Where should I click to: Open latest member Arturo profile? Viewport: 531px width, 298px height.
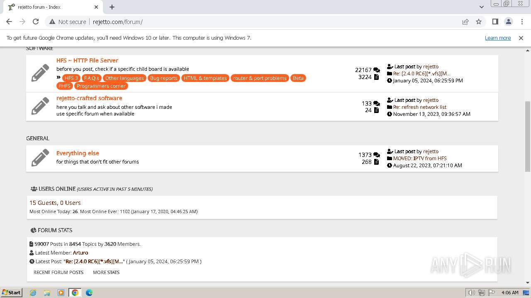pyautogui.click(x=80, y=252)
